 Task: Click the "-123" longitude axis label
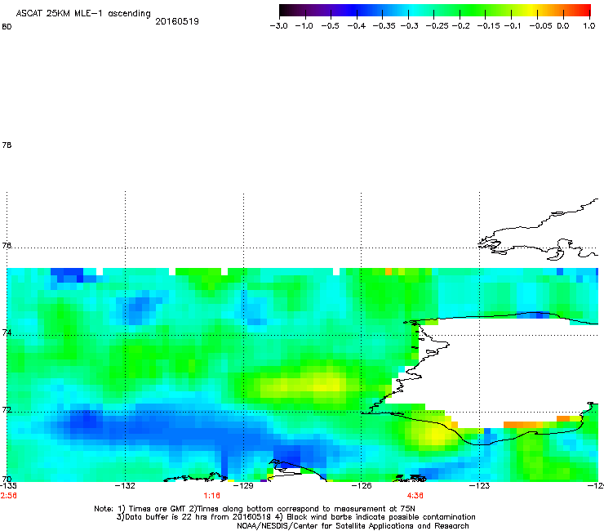pos(479,485)
